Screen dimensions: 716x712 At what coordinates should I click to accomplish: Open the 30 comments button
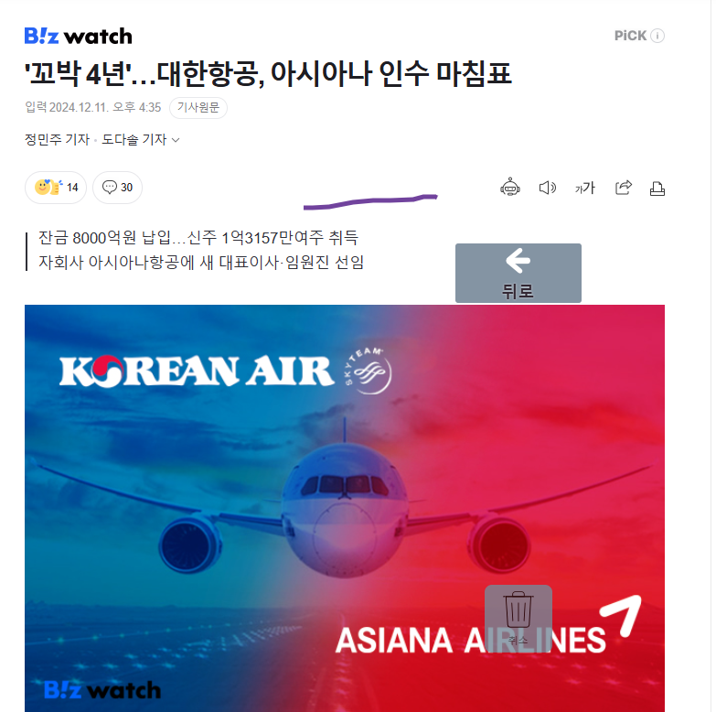pyautogui.click(x=117, y=188)
